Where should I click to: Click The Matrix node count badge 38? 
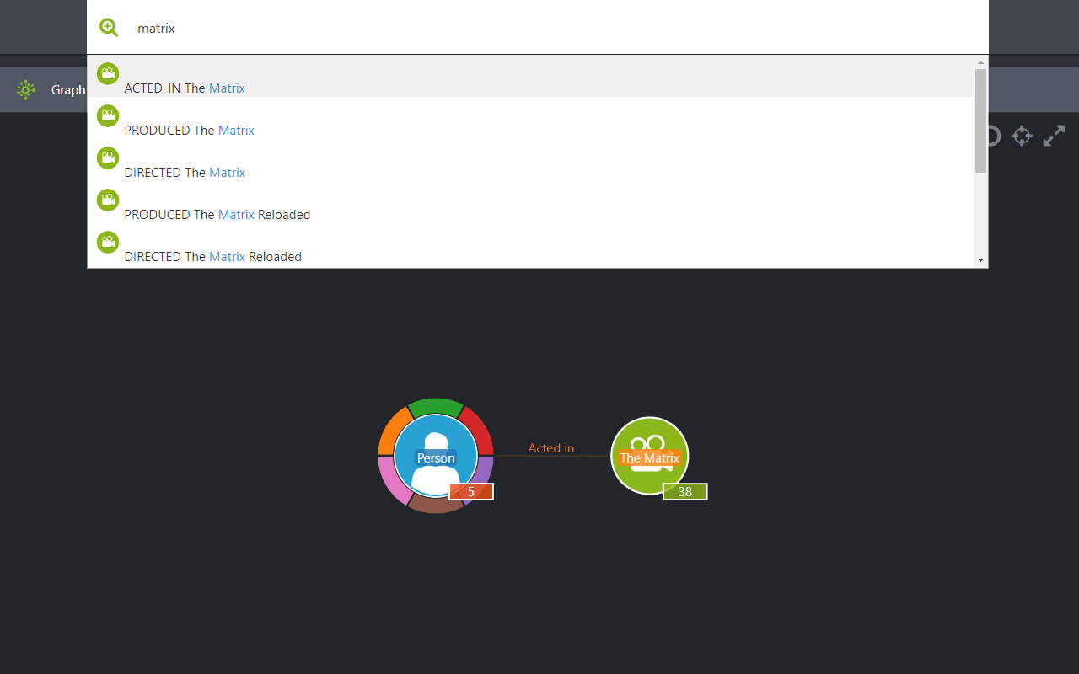(x=685, y=492)
